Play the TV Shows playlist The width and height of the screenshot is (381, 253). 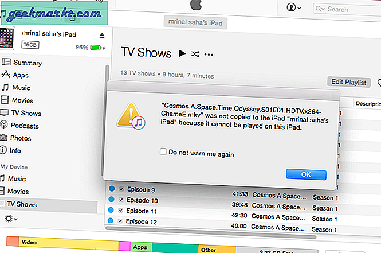tap(182, 53)
